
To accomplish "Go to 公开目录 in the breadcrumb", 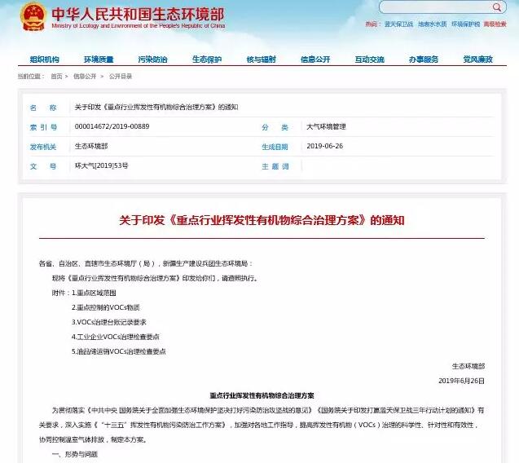I will tap(121, 77).
